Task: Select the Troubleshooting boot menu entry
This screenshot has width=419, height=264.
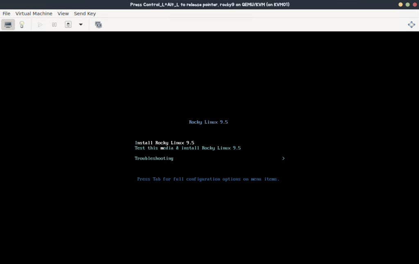Action: click(154, 158)
